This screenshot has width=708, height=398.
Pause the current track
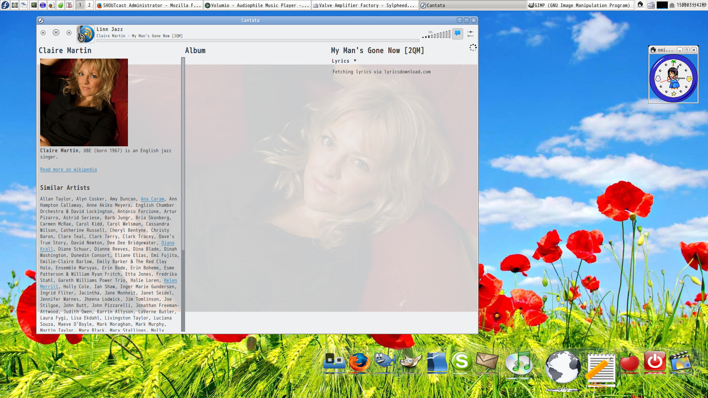click(56, 33)
